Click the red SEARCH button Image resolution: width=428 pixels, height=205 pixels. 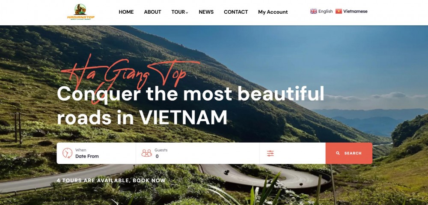coord(349,153)
